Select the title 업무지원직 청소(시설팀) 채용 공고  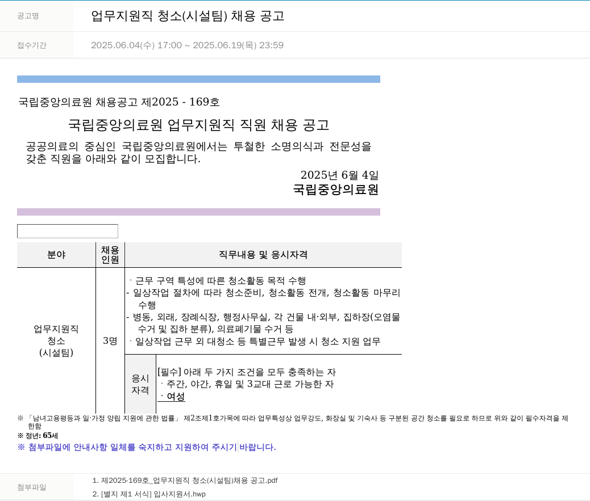point(188,16)
